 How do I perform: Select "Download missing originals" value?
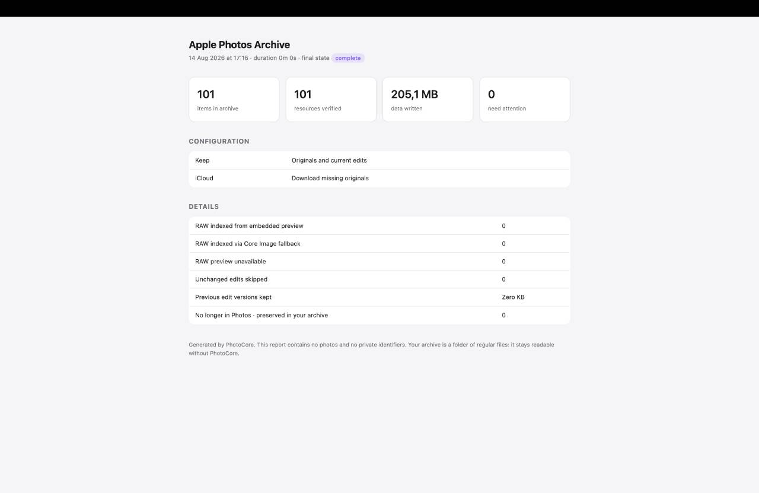330,178
